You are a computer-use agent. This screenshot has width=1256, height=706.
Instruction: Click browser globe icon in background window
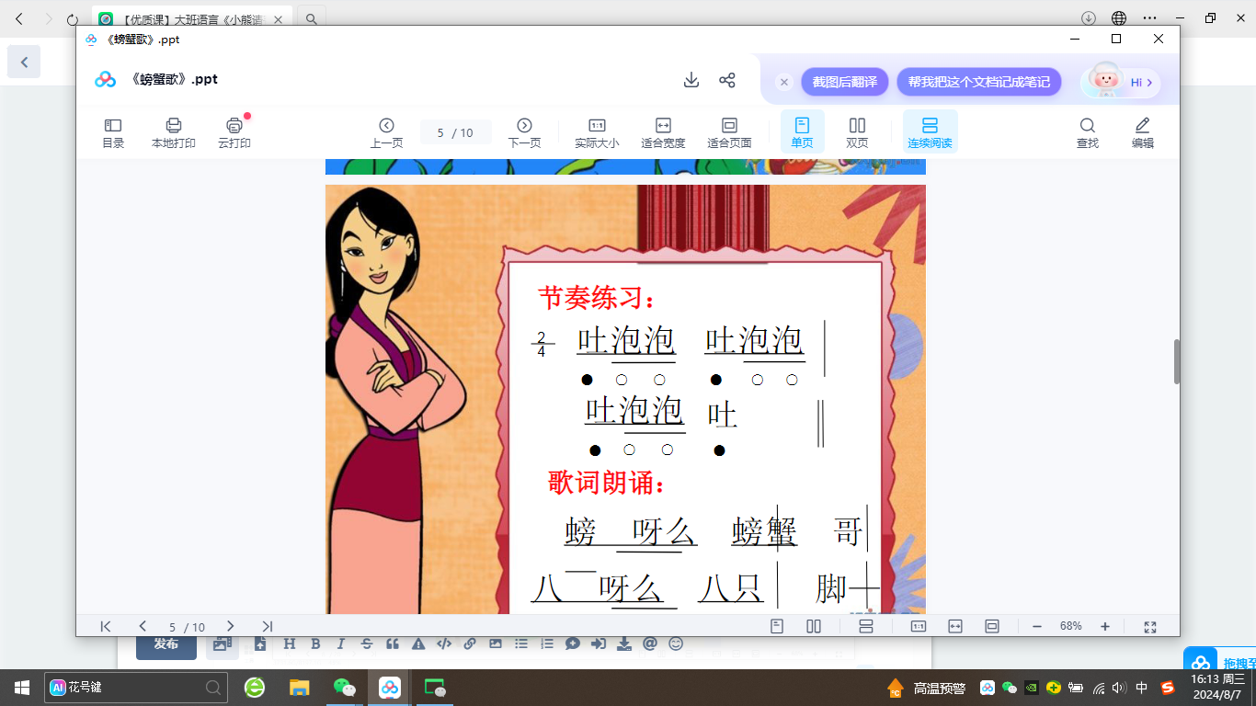[x=1119, y=18]
